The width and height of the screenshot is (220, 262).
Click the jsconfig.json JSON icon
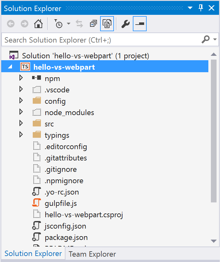[37, 225]
